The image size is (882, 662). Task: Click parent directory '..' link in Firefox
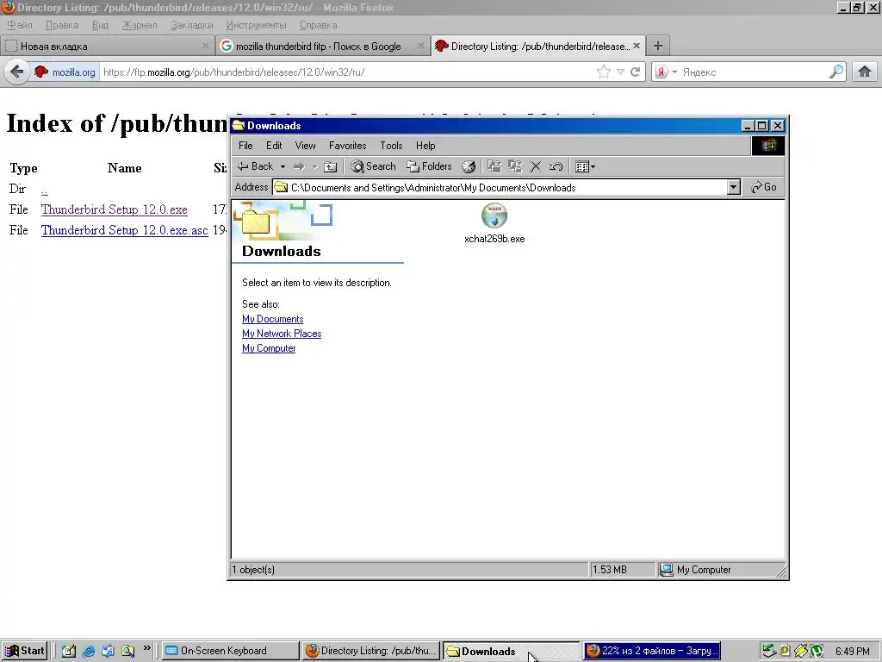[x=45, y=190]
